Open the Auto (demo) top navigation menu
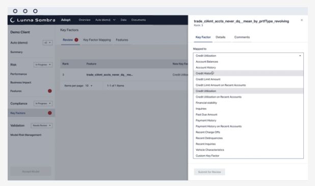 click(106, 20)
